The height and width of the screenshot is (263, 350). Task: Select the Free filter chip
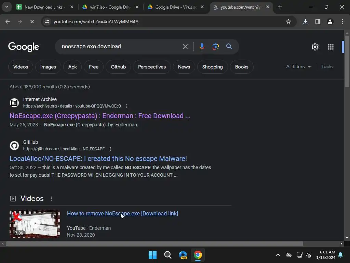[94, 67]
